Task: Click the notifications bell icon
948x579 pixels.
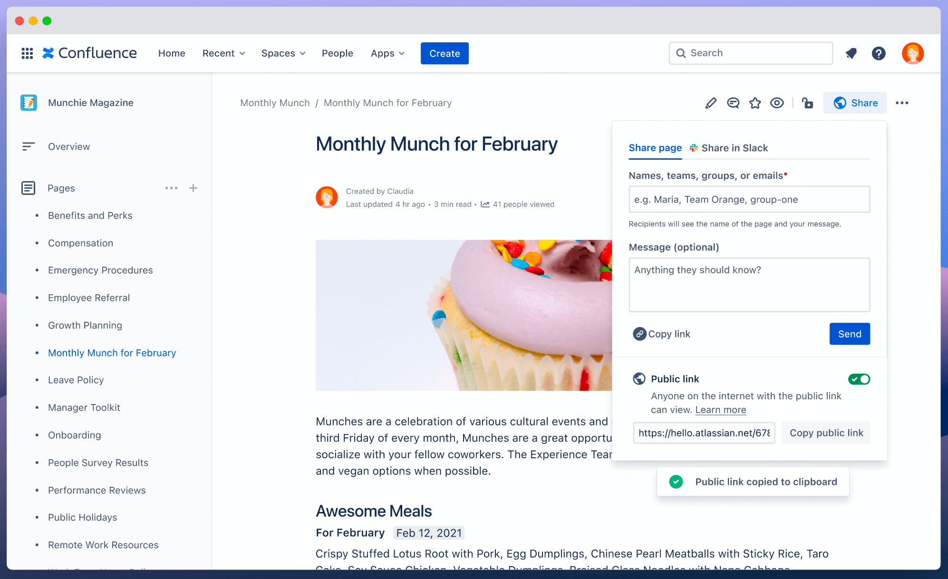Action: click(x=851, y=53)
